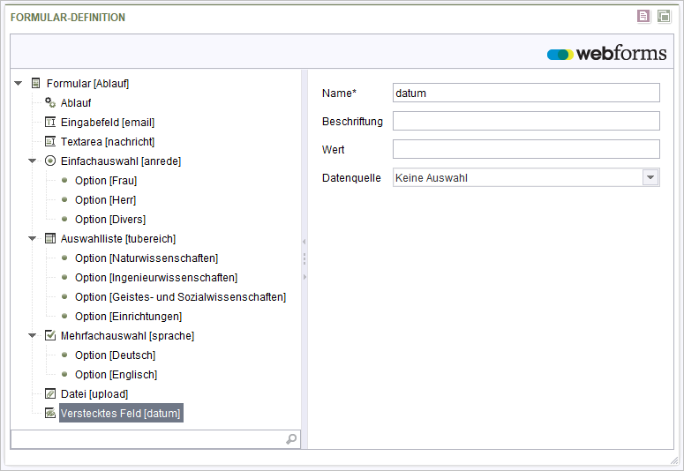Click into the Beschriftung input field
The image size is (684, 471).
pos(526,121)
